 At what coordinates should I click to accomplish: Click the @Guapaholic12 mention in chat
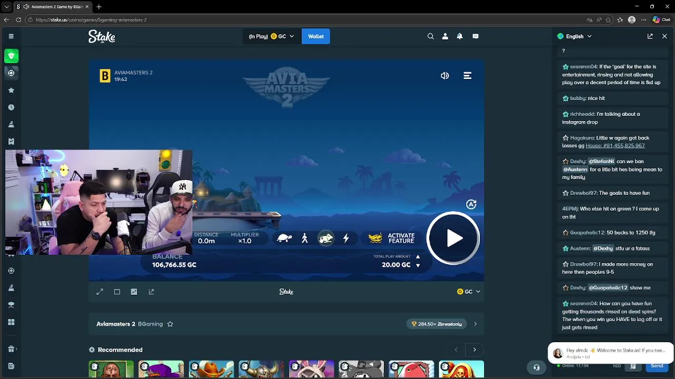607,288
